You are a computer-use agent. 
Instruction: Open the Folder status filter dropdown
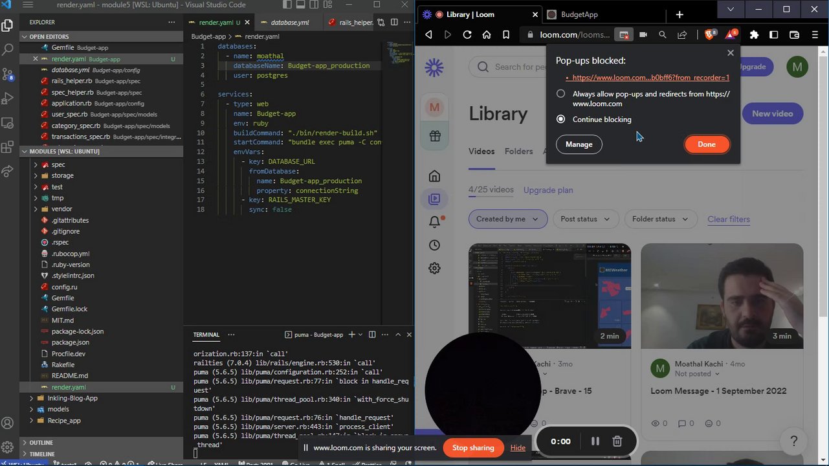(x=661, y=219)
